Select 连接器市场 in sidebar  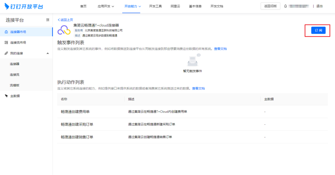(x=26, y=32)
